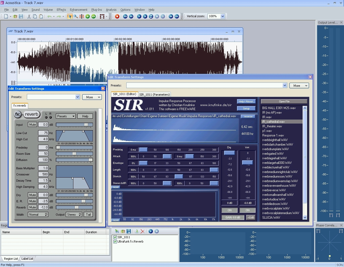Click the Play button in main transport toolbar
Screen dimensions: 344x267
pyautogui.click(x=139, y=16)
